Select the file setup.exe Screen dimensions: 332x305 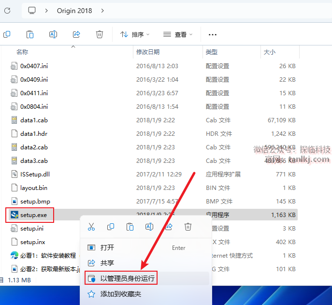pos(33,215)
